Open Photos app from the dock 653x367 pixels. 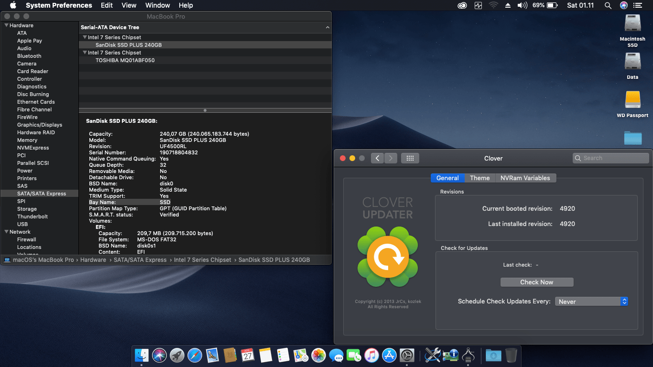click(x=318, y=355)
